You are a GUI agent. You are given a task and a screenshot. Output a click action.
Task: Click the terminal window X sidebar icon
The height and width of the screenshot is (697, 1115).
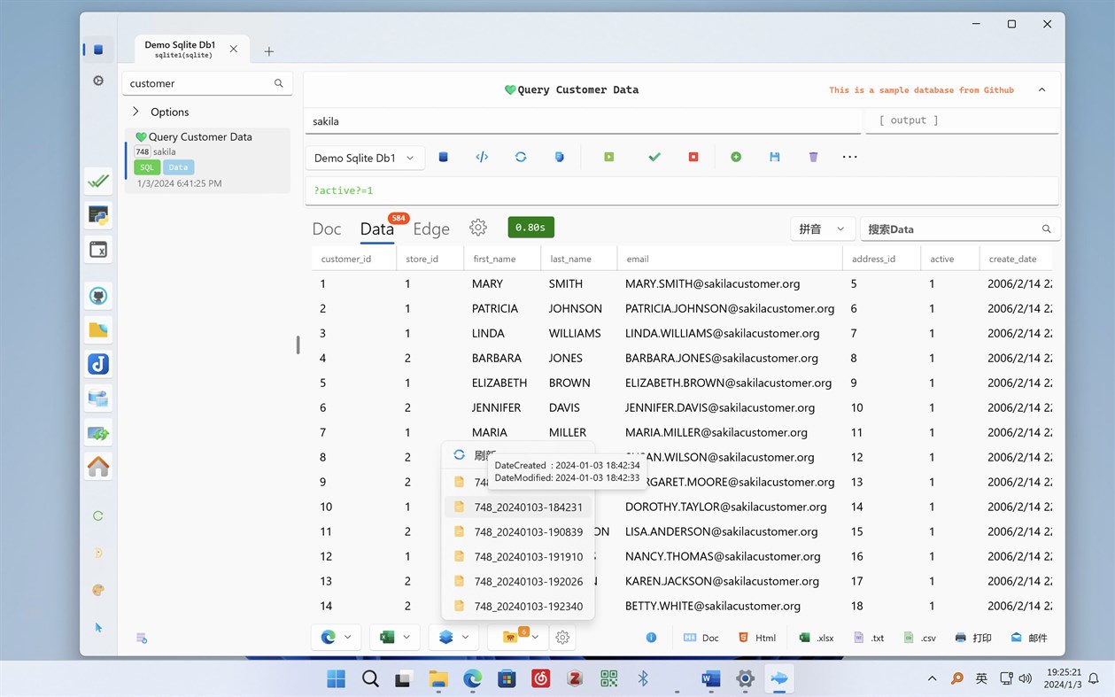click(x=98, y=250)
